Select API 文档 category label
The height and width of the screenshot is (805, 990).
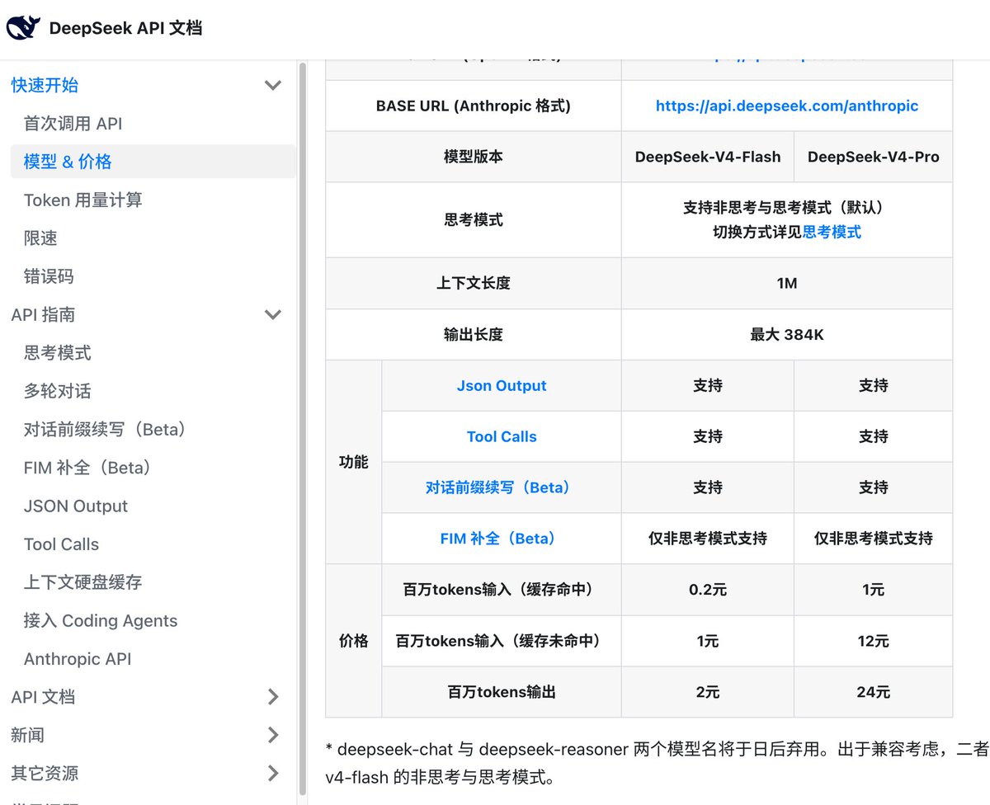pyautogui.click(x=44, y=697)
